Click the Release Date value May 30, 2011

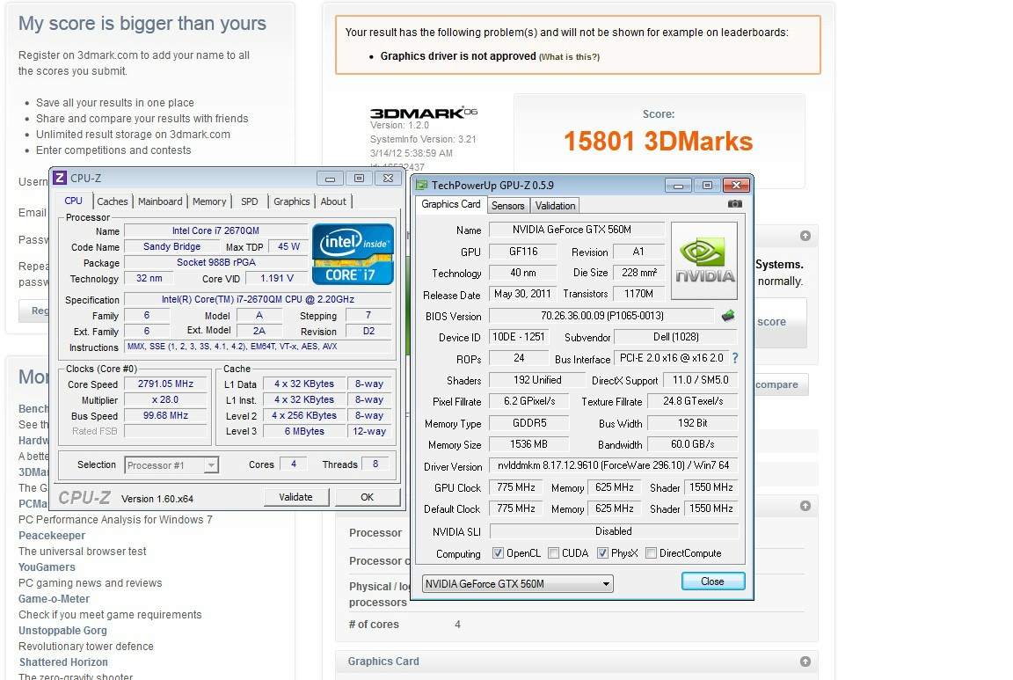522,294
